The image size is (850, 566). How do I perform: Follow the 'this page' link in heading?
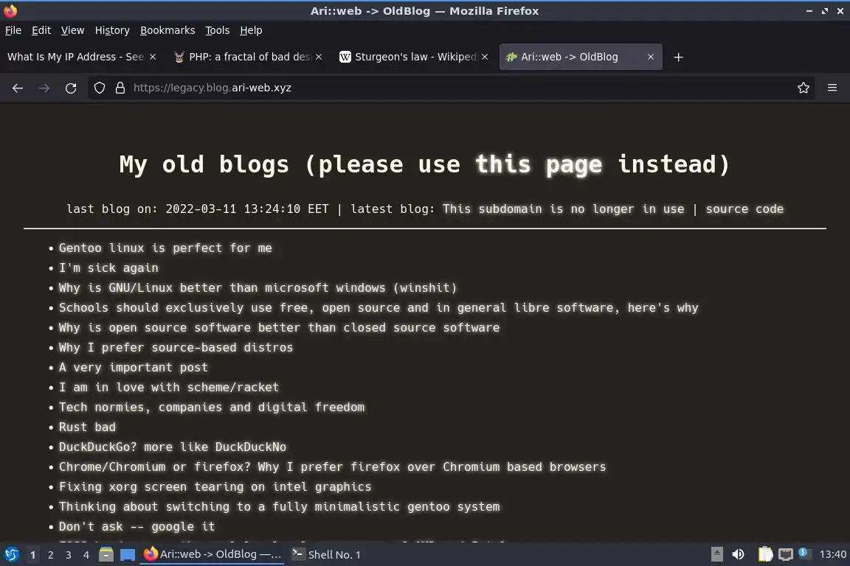tap(539, 164)
